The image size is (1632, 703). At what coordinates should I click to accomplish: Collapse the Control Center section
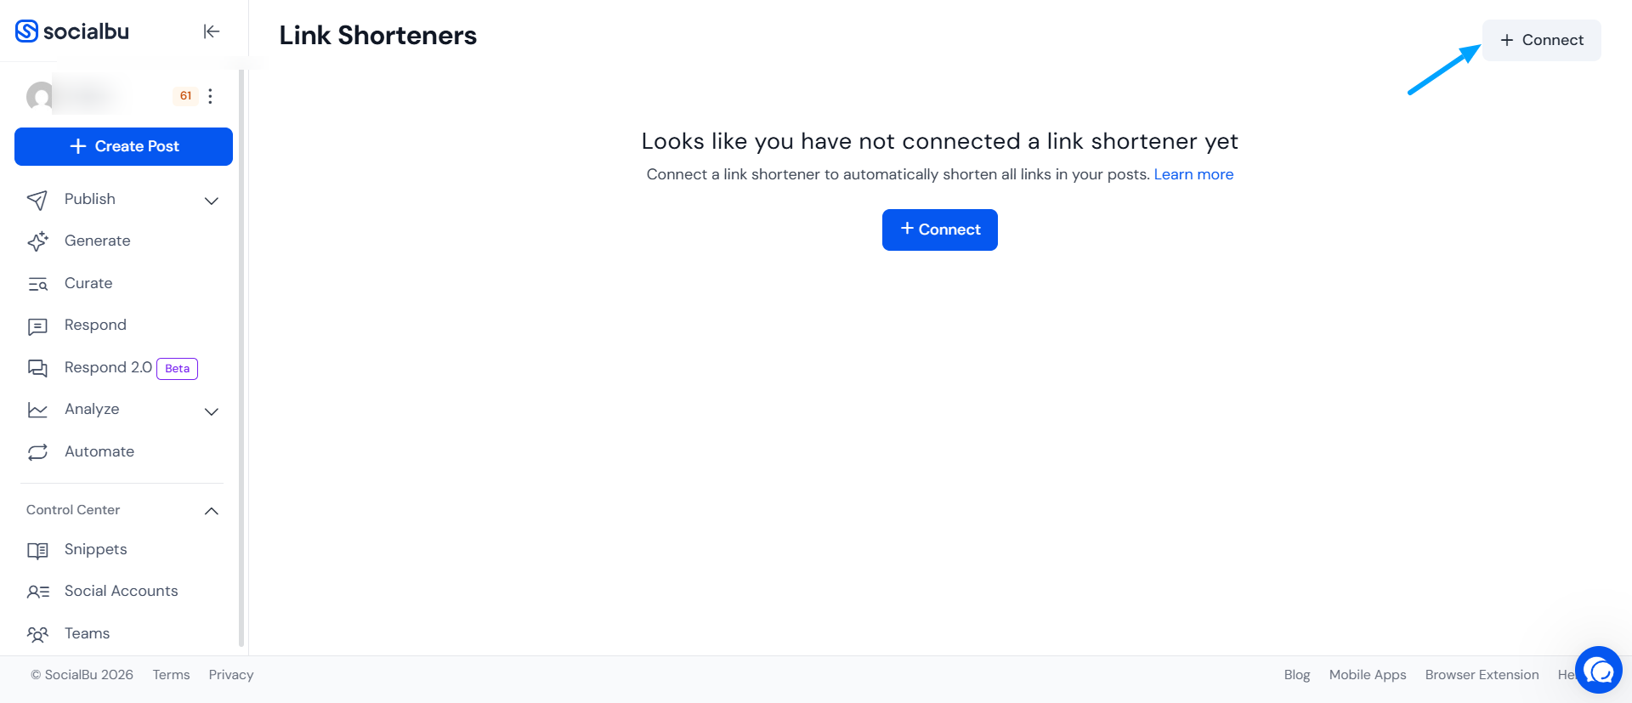click(212, 511)
